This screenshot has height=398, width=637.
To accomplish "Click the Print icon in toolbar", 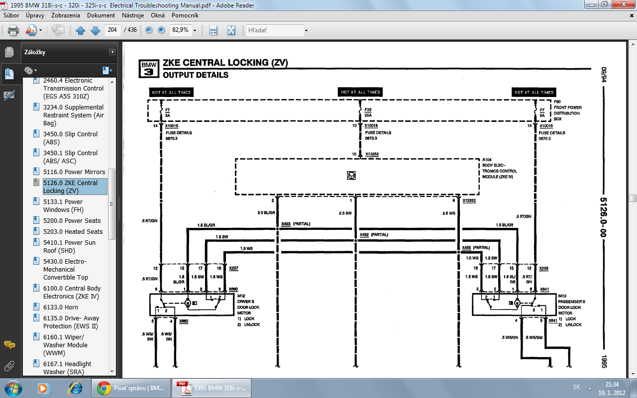I will pyautogui.click(x=13, y=30).
